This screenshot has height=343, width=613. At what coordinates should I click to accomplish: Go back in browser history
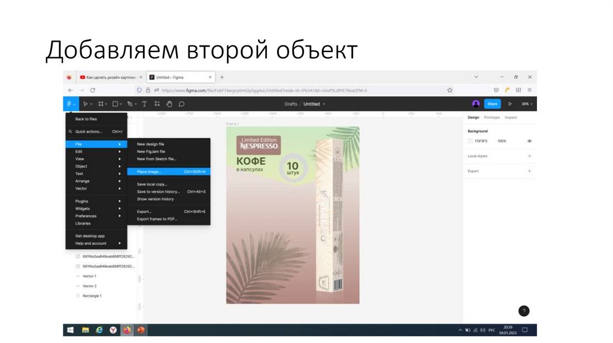coord(71,90)
